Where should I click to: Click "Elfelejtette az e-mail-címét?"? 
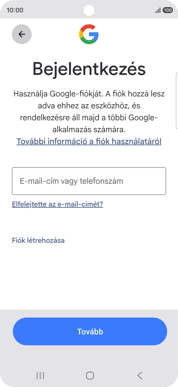click(57, 204)
